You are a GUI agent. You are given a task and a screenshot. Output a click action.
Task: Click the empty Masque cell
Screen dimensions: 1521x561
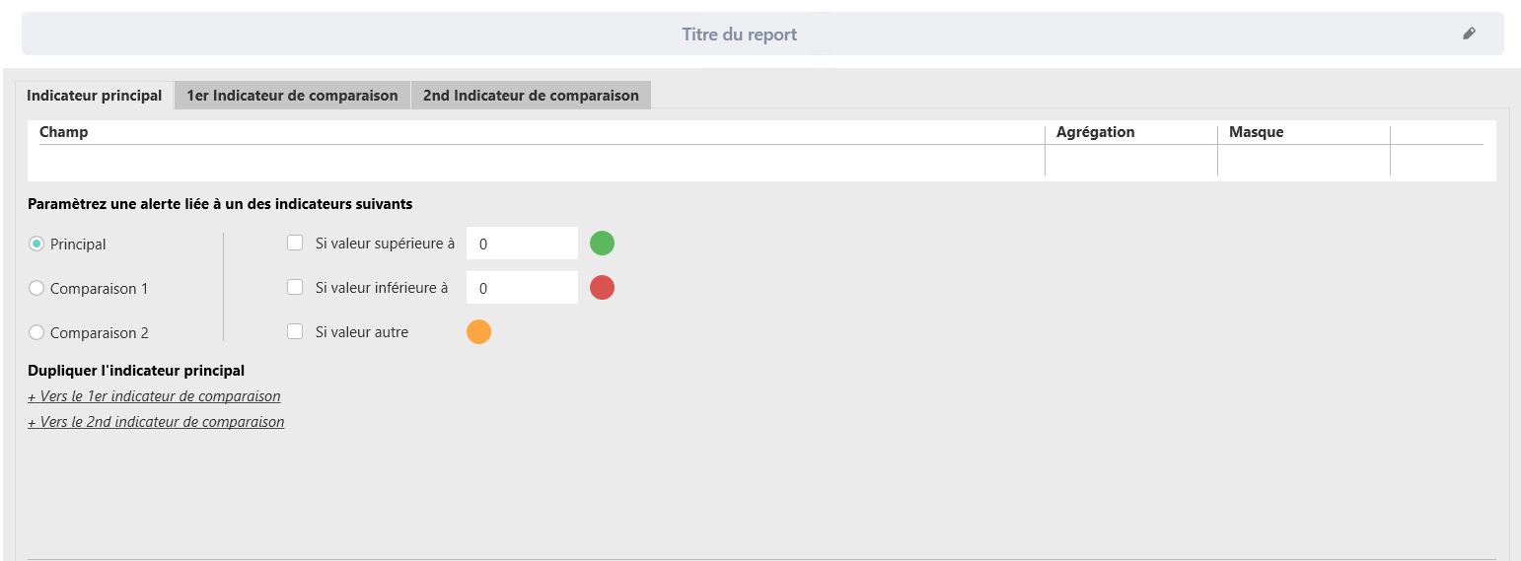[x=1303, y=161]
